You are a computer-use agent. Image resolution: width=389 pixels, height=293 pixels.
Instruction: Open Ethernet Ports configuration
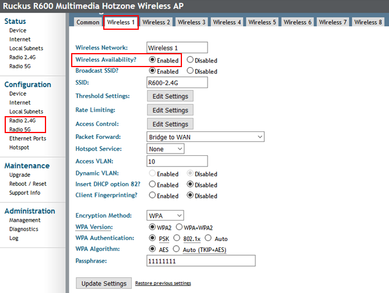(x=28, y=138)
